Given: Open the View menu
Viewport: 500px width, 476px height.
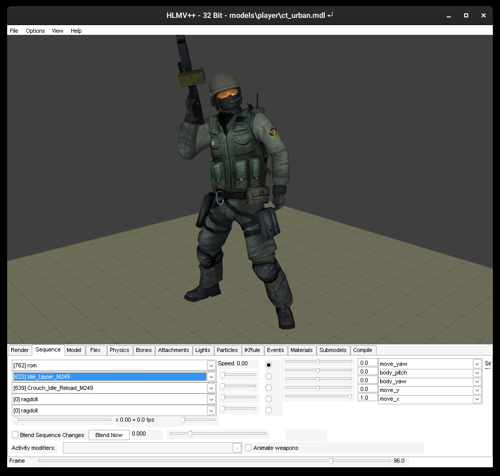Looking at the screenshot, I should (x=57, y=31).
